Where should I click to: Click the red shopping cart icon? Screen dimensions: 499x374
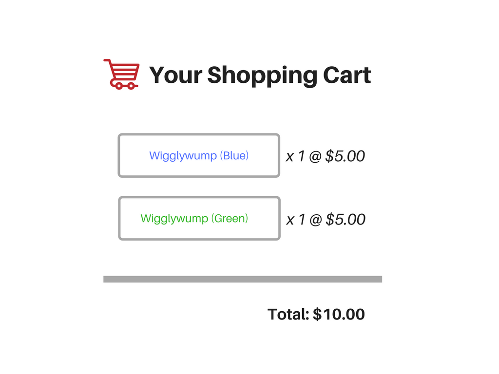pos(121,74)
